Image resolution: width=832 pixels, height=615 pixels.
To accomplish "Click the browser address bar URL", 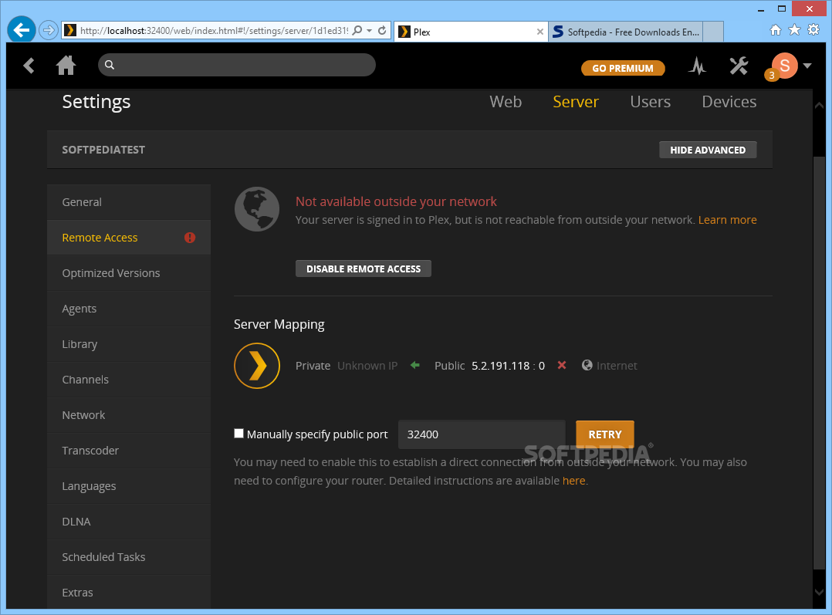I will tap(213, 31).
